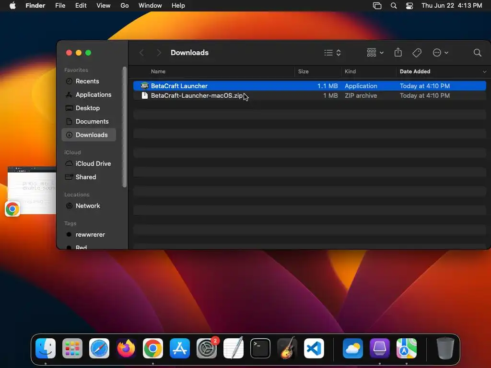The height and width of the screenshot is (368, 491).
Task: Open Desktop in the sidebar
Action: coord(89,108)
